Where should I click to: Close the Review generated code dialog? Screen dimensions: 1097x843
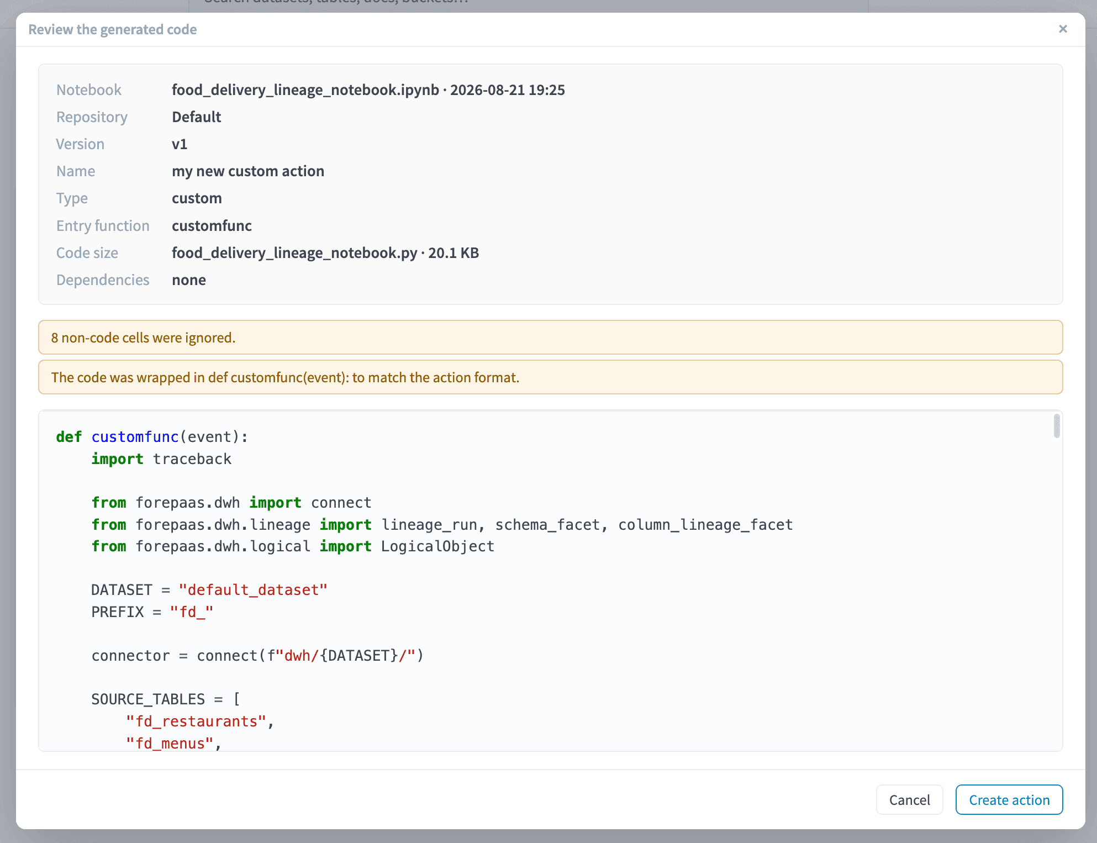(x=1062, y=29)
